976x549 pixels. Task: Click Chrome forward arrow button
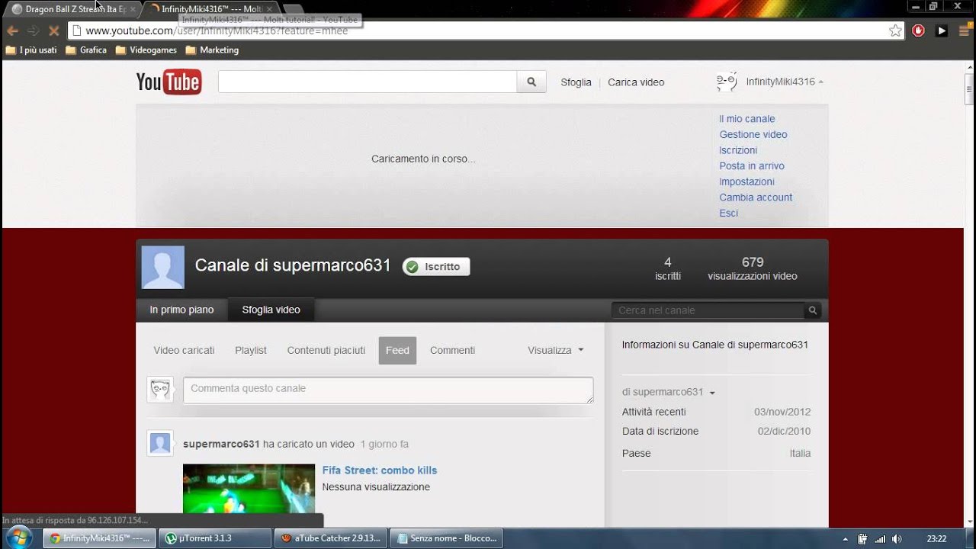tap(33, 30)
